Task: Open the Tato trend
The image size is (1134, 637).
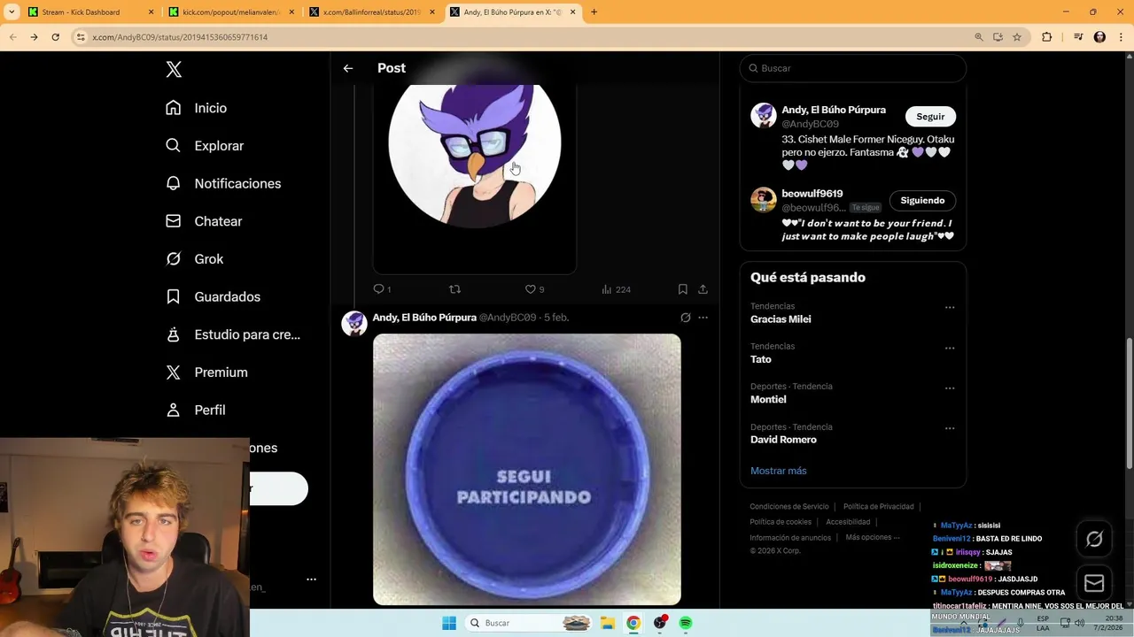Action: pyautogui.click(x=761, y=359)
